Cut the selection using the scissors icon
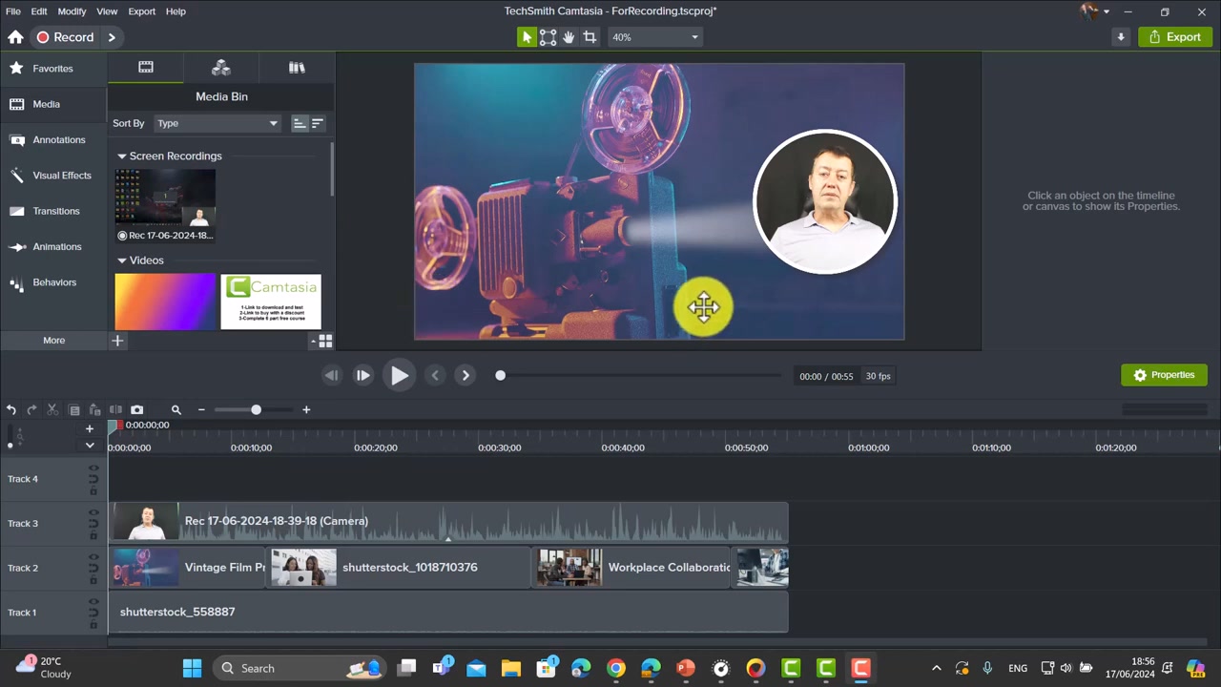Image resolution: width=1221 pixels, height=687 pixels. 52,409
